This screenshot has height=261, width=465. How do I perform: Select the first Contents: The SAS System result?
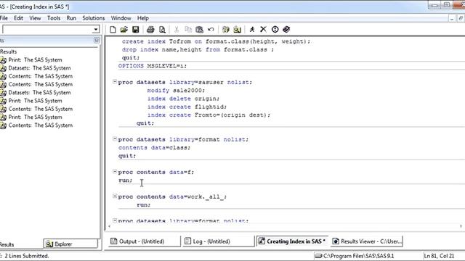click(41, 76)
